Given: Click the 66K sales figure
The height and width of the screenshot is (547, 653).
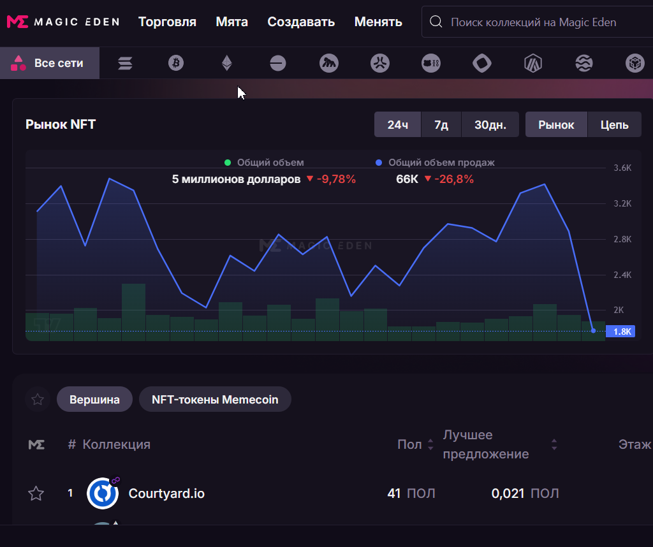Looking at the screenshot, I should coord(407,179).
